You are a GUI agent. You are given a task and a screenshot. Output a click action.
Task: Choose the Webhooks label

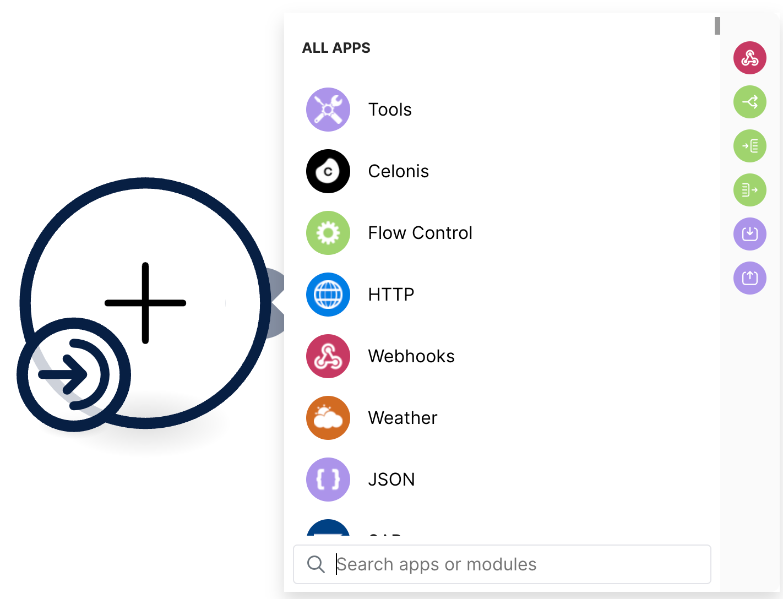point(411,356)
